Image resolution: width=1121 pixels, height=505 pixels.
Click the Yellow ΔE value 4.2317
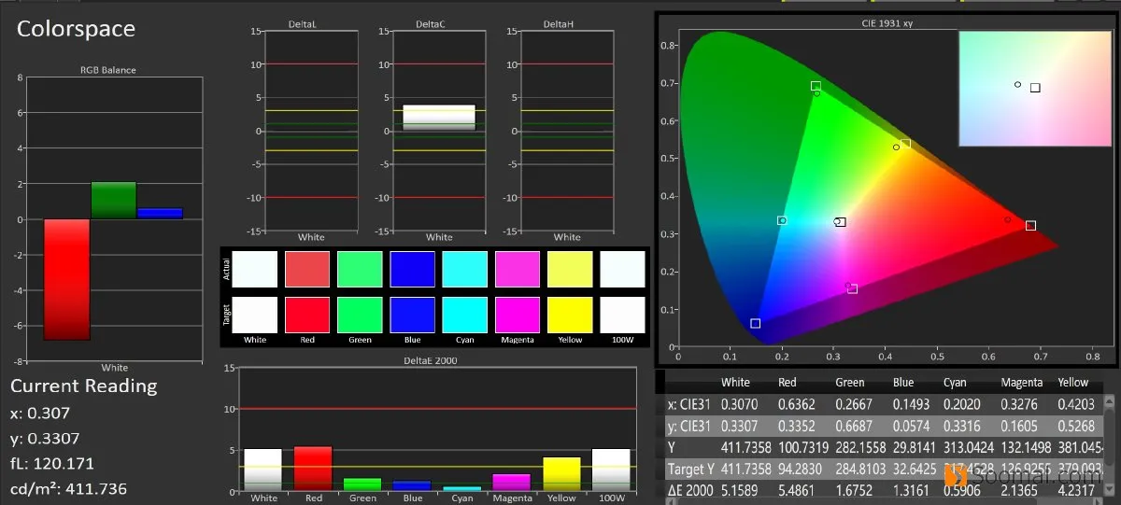(x=1076, y=489)
